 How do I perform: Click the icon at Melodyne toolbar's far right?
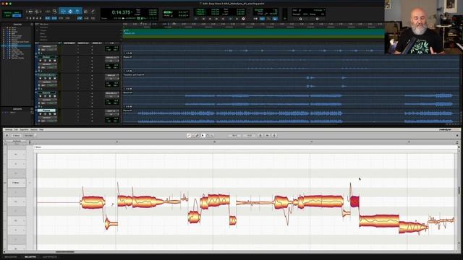[457, 136]
